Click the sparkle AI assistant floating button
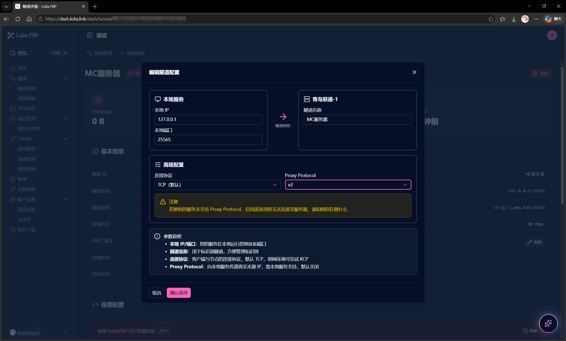 548,323
